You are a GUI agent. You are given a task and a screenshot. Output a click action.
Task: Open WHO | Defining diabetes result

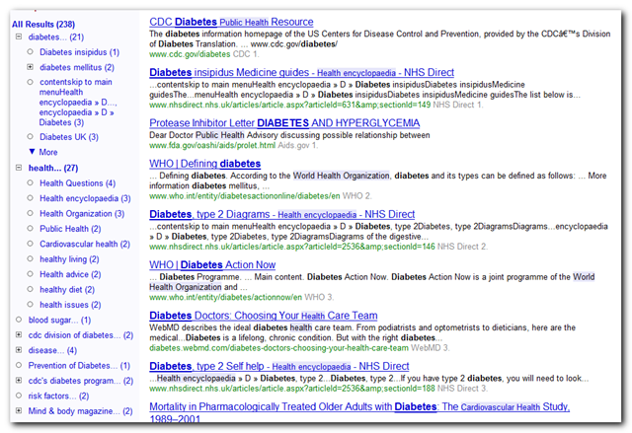tap(204, 164)
